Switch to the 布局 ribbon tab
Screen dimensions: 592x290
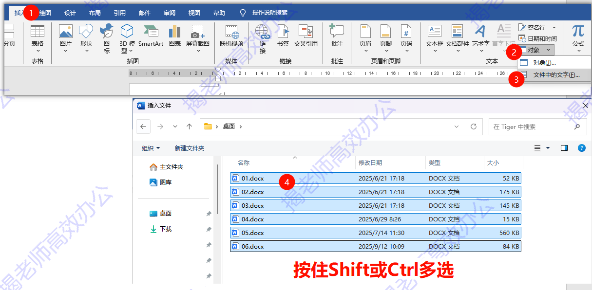coord(95,13)
